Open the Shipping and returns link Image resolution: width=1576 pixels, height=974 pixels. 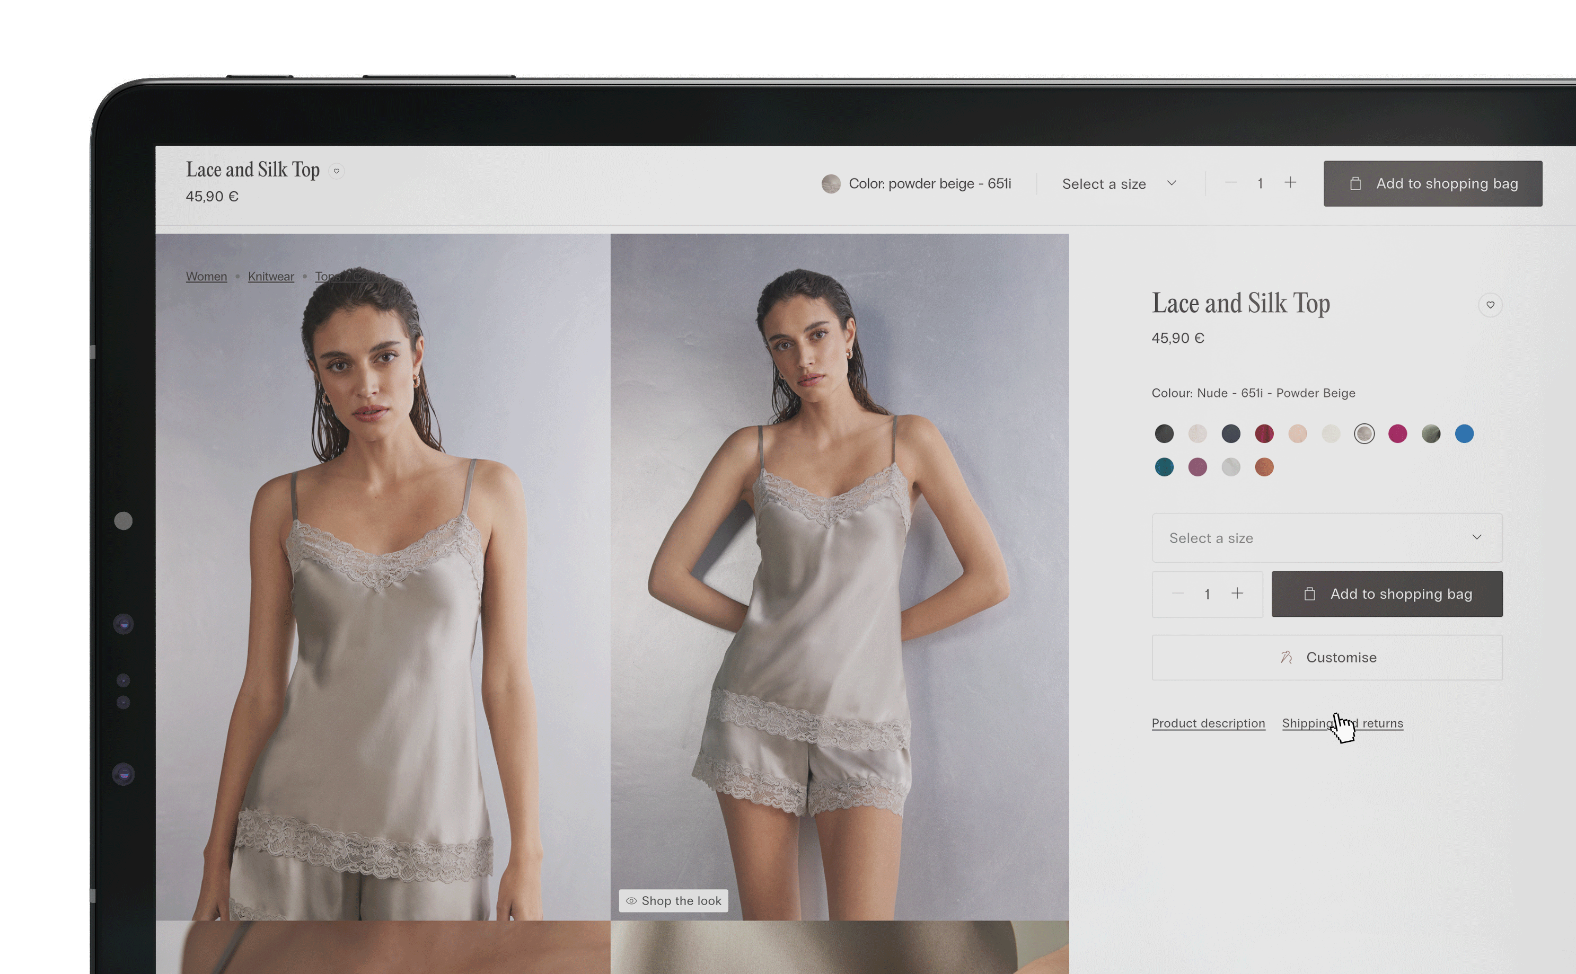[x=1342, y=723]
